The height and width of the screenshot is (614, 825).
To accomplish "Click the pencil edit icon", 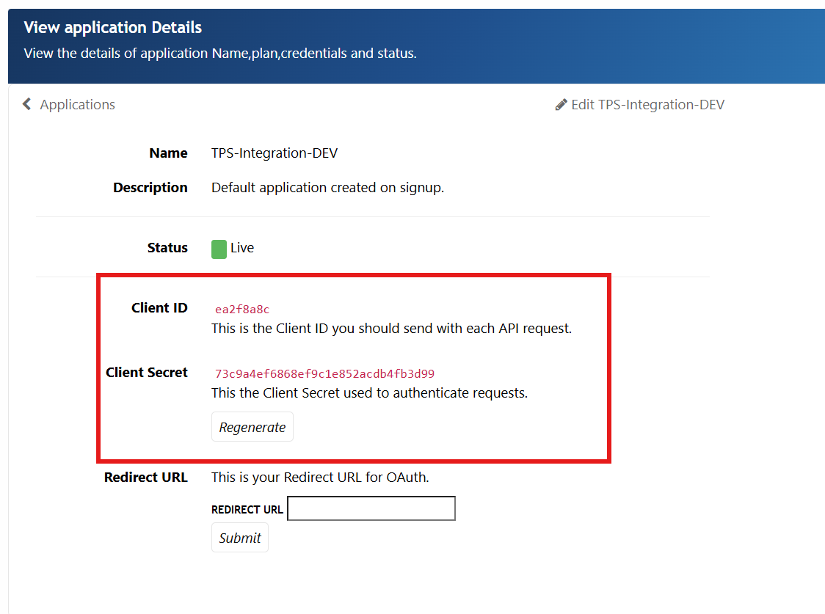I will tap(561, 105).
